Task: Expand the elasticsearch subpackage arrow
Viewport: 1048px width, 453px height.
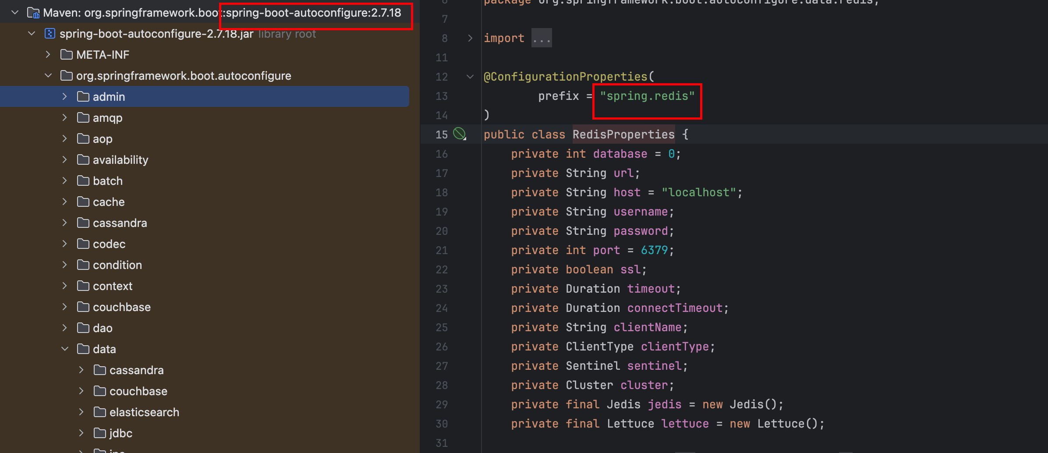Action: [81, 412]
